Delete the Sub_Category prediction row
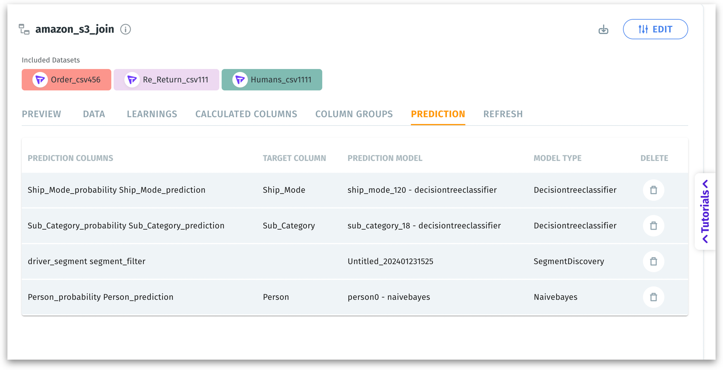The width and height of the screenshot is (723, 370). (653, 226)
